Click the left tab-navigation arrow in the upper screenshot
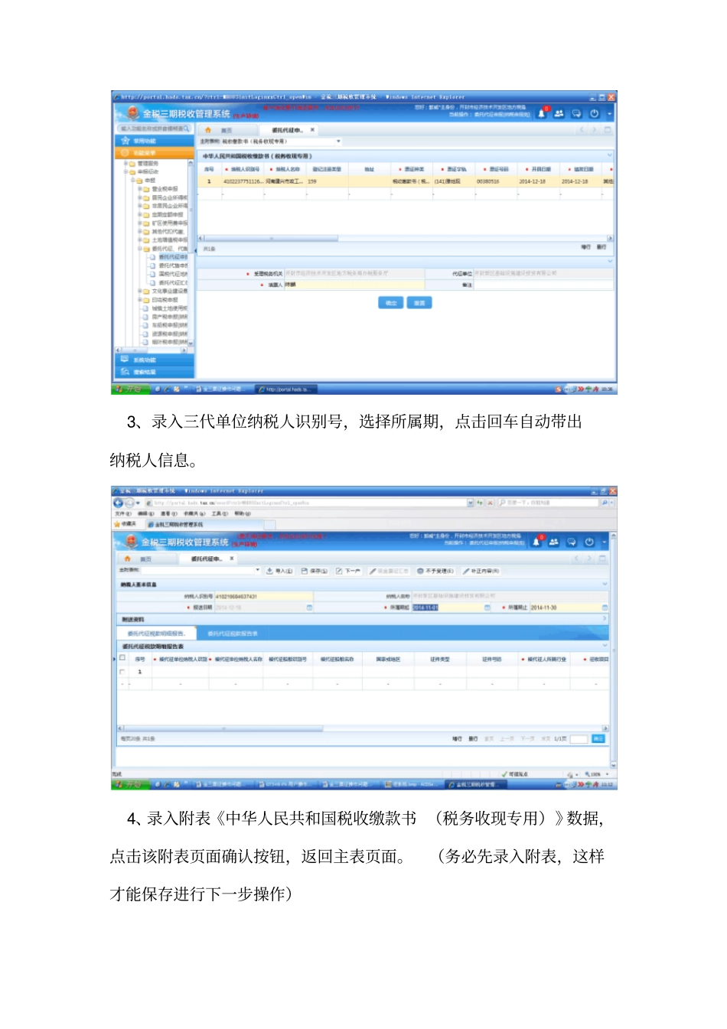This screenshot has height=1029, width=727. pos(582,130)
